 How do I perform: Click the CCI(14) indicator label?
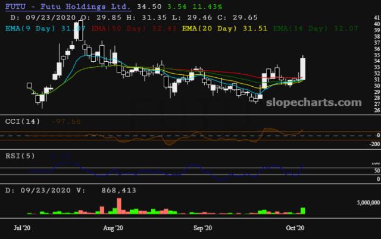(x=21, y=121)
